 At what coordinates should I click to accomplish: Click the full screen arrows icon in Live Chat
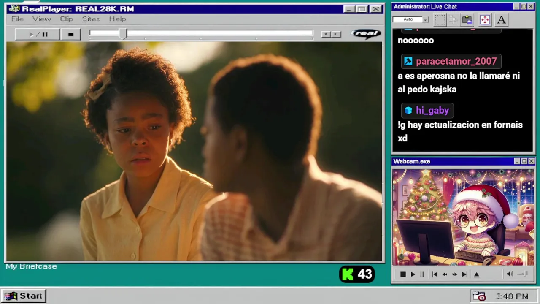pyautogui.click(x=485, y=19)
